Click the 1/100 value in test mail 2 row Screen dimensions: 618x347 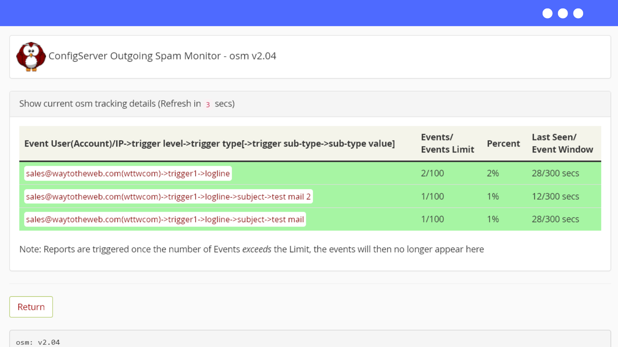click(x=432, y=196)
